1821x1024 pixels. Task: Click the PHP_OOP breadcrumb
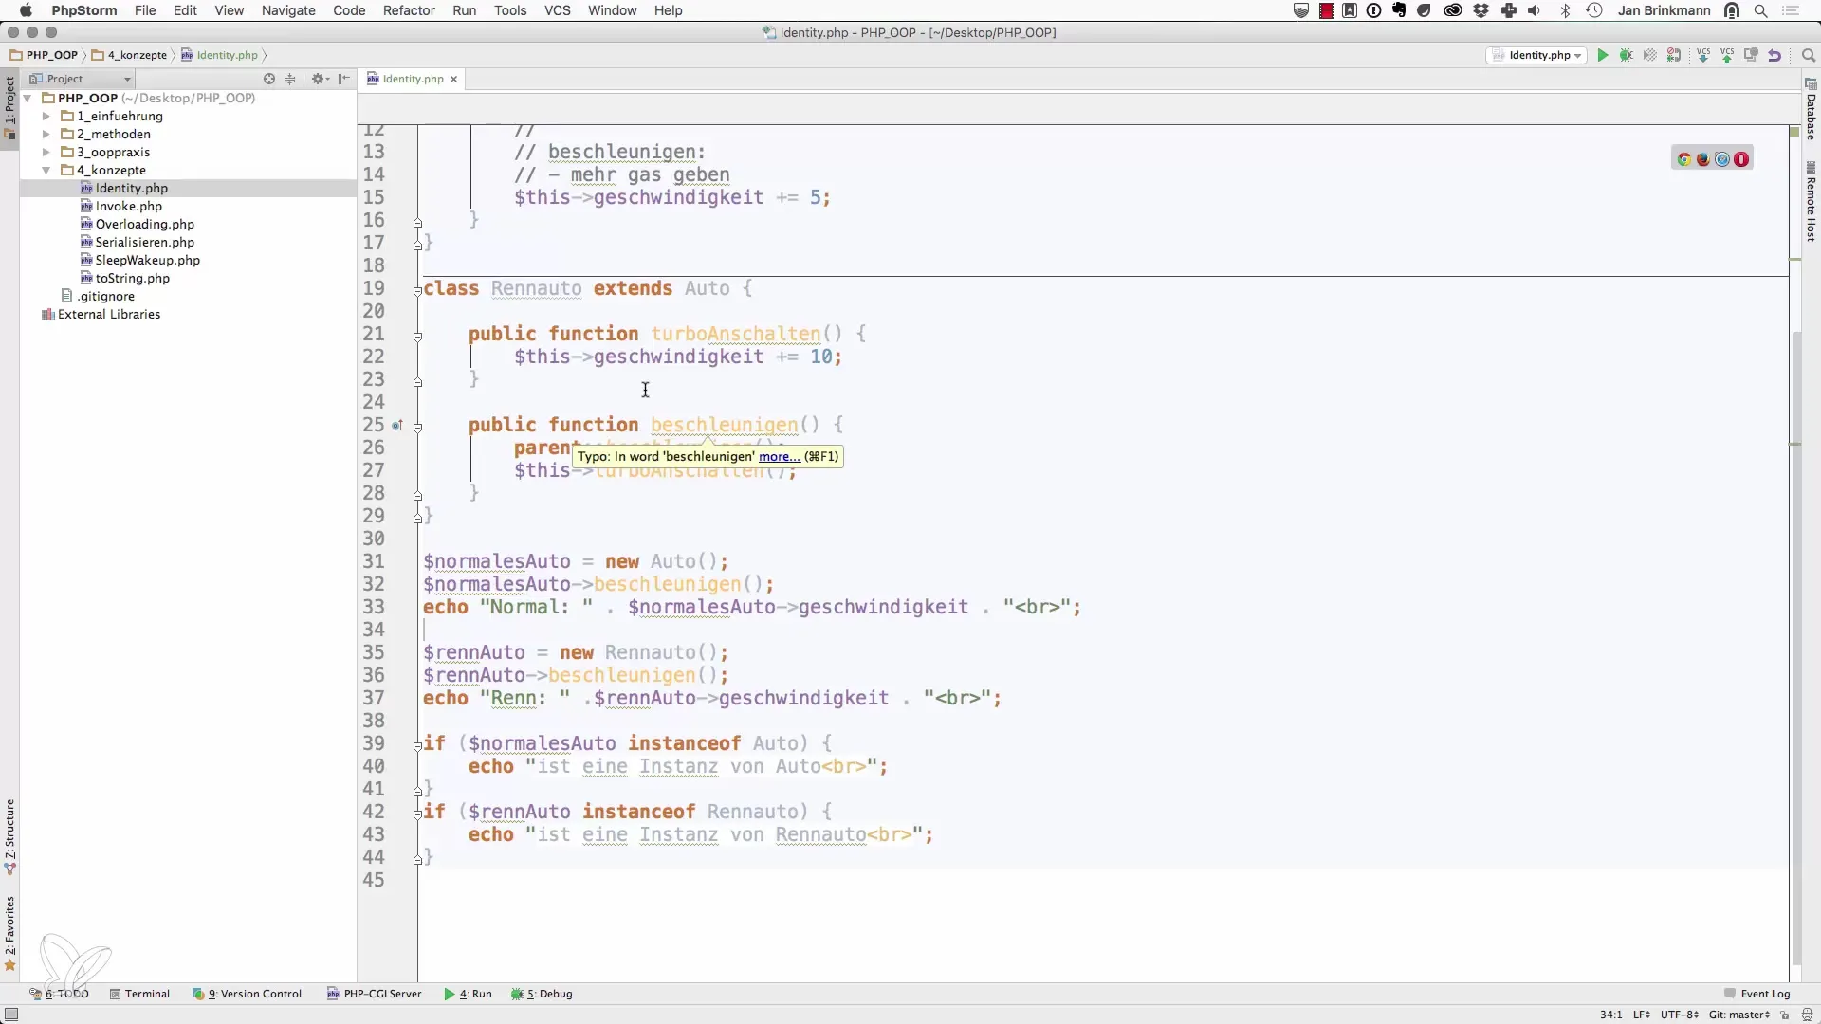(44, 55)
